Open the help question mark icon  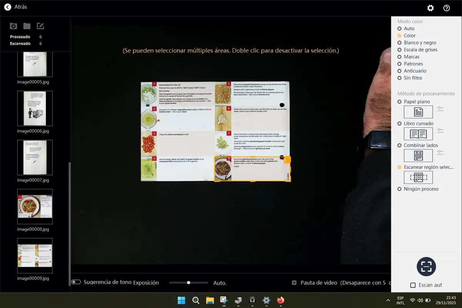447,8
